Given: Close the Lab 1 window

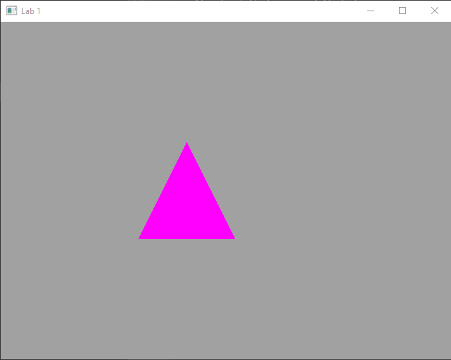Looking at the screenshot, I should [435, 11].
